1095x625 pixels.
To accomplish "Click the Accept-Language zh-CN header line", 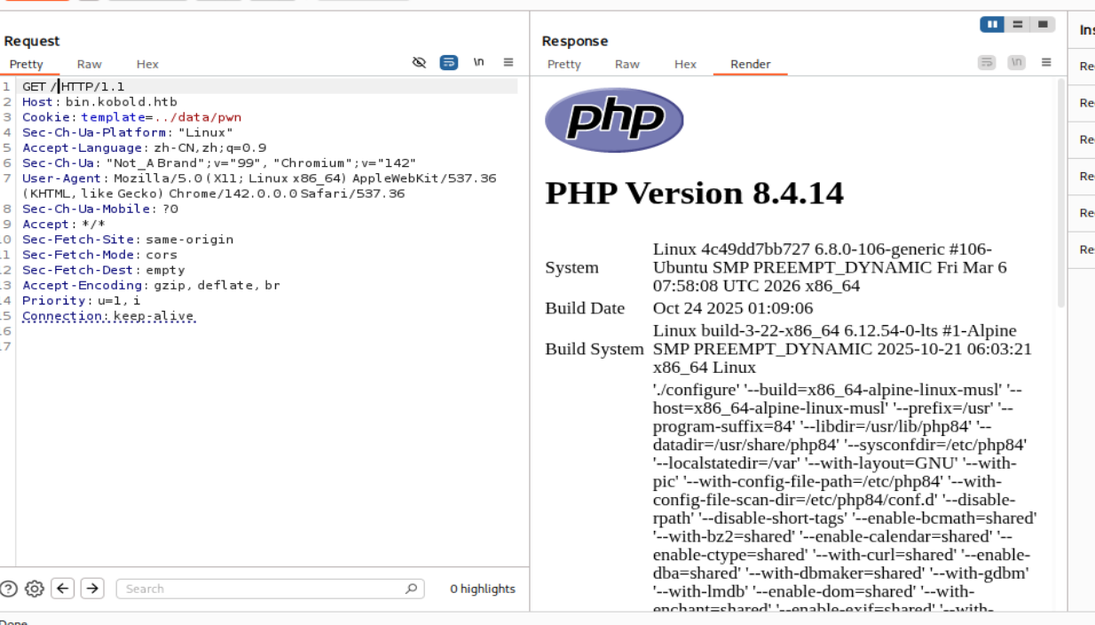I will [x=144, y=147].
